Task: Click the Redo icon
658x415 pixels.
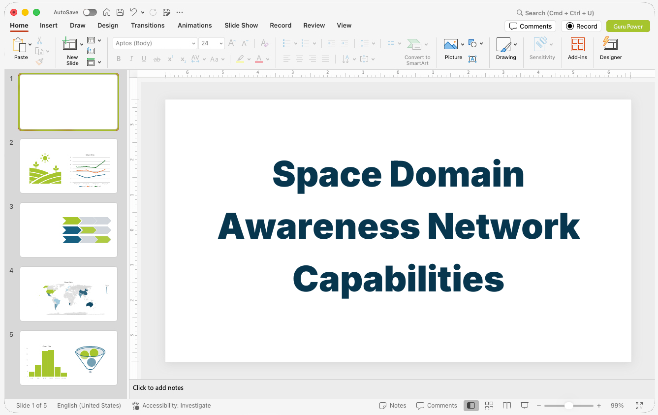Action: pyautogui.click(x=153, y=12)
